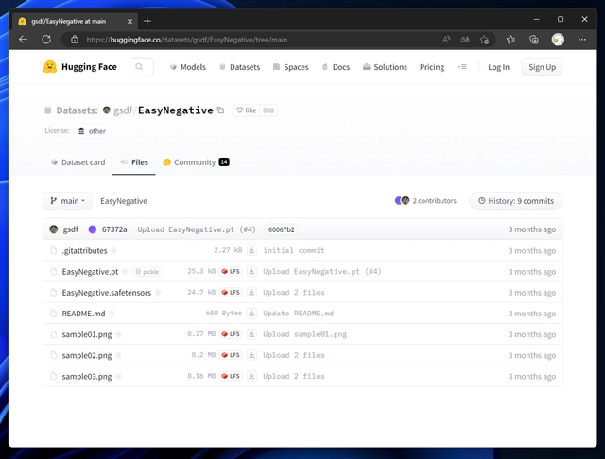Image resolution: width=605 pixels, height=459 pixels.
Task: Open the sample03.png file
Action: click(x=87, y=376)
